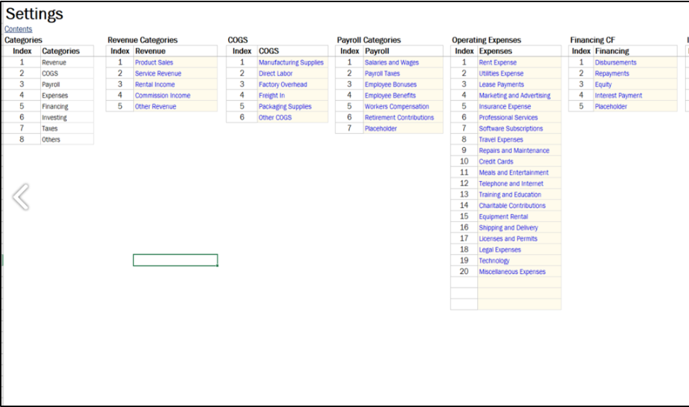Click the Salaries and Wages cell
The height and width of the screenshot is (407, 689).
(x=391, y=62)
